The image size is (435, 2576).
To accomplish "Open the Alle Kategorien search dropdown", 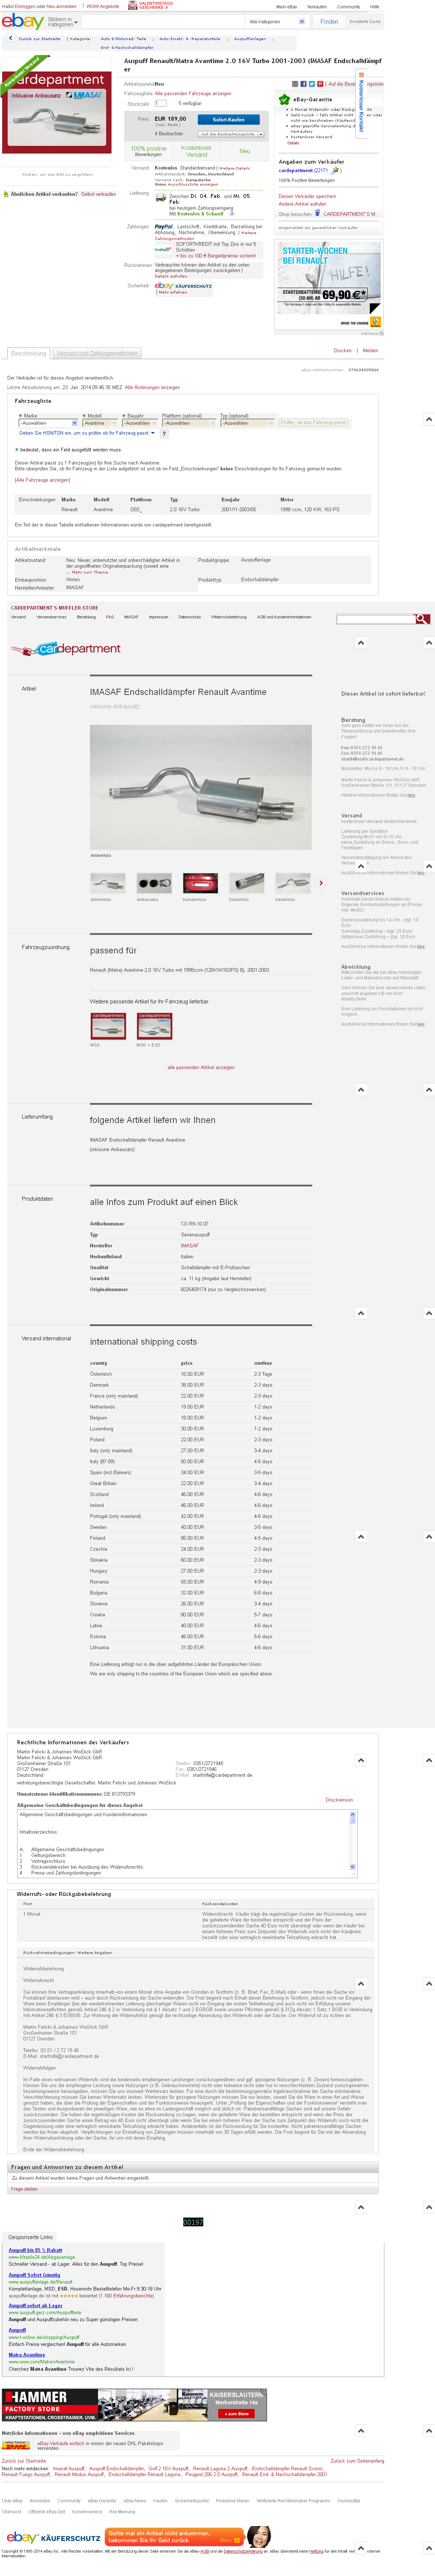I will (277, 21).
